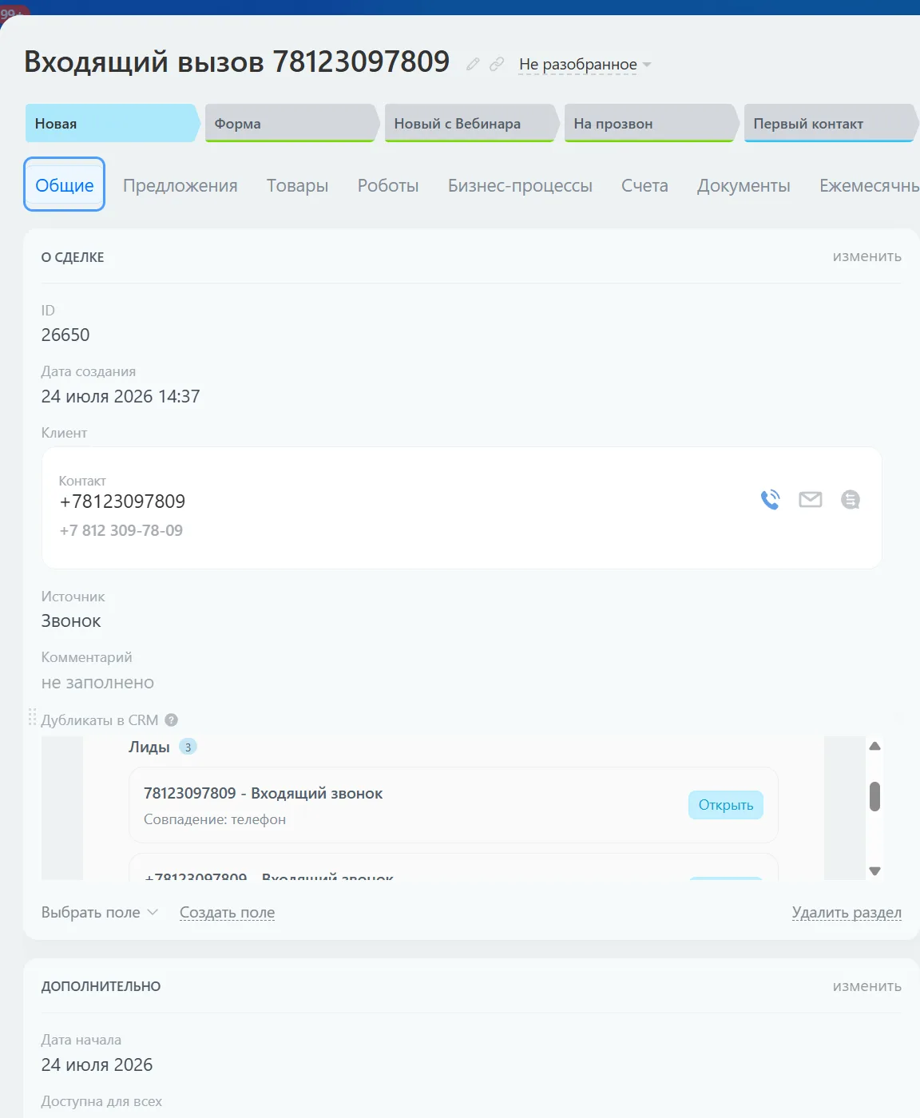Screen dimensions: 920x1118
Task: Edit the deal title with pencil icon
Action: [473, 64]
